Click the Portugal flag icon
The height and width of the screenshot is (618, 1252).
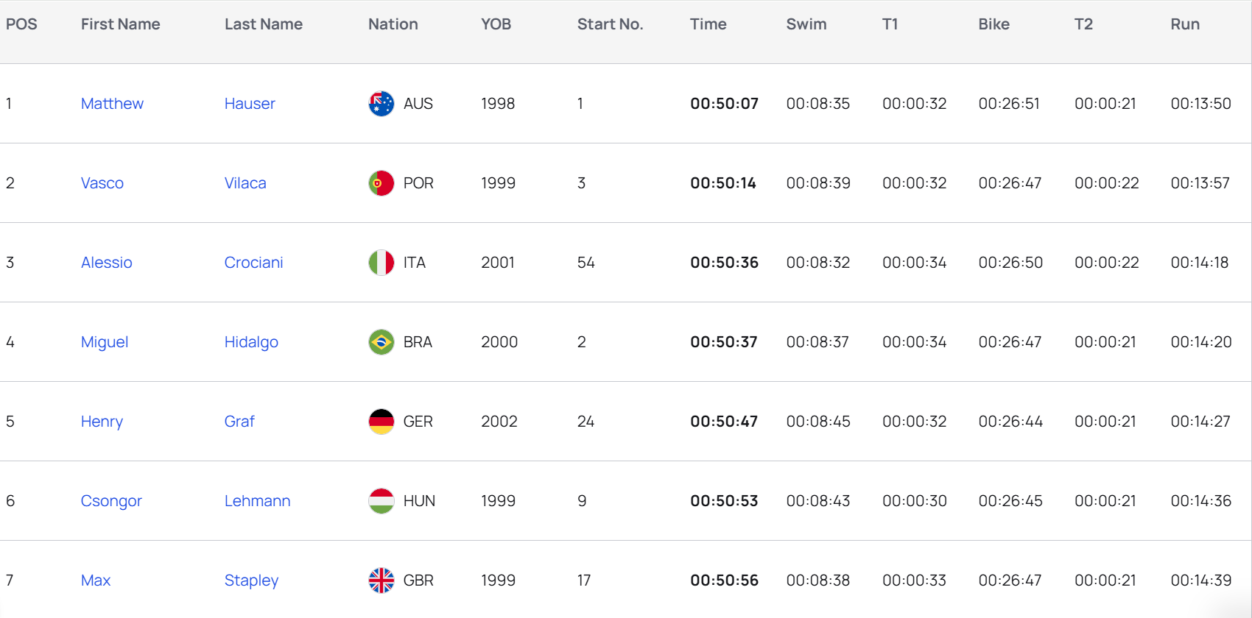coord(381,183)
